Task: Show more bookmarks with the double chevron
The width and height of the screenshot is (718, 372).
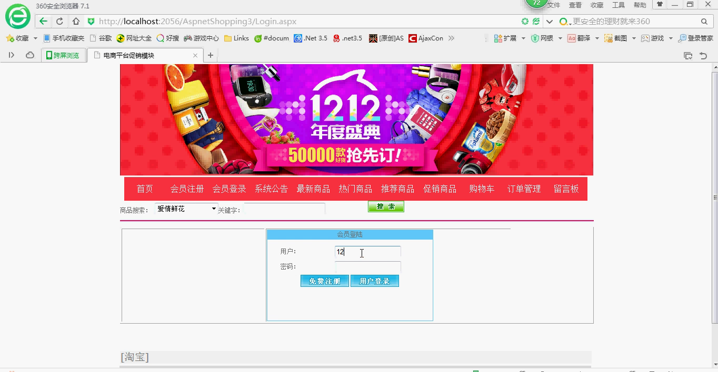Action: [x=451, y=38]
